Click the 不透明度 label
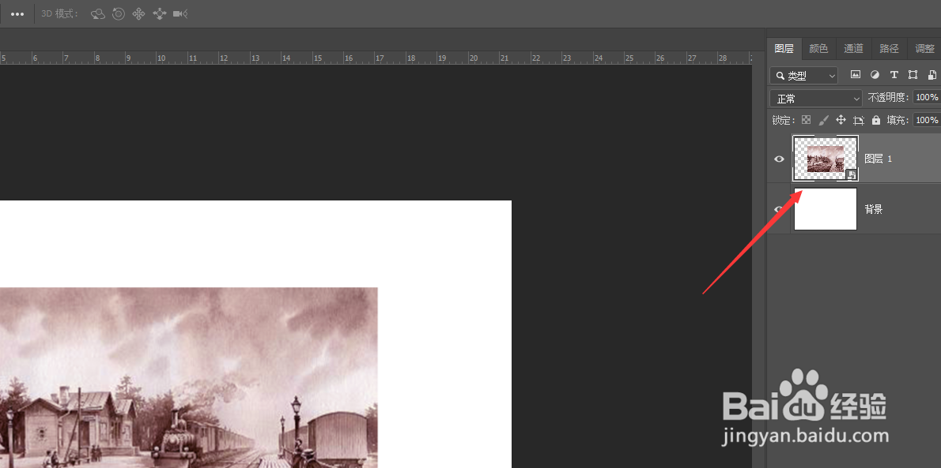Viewport: 941px width, 468px height. pyautogui.click(x=890, y=97)
